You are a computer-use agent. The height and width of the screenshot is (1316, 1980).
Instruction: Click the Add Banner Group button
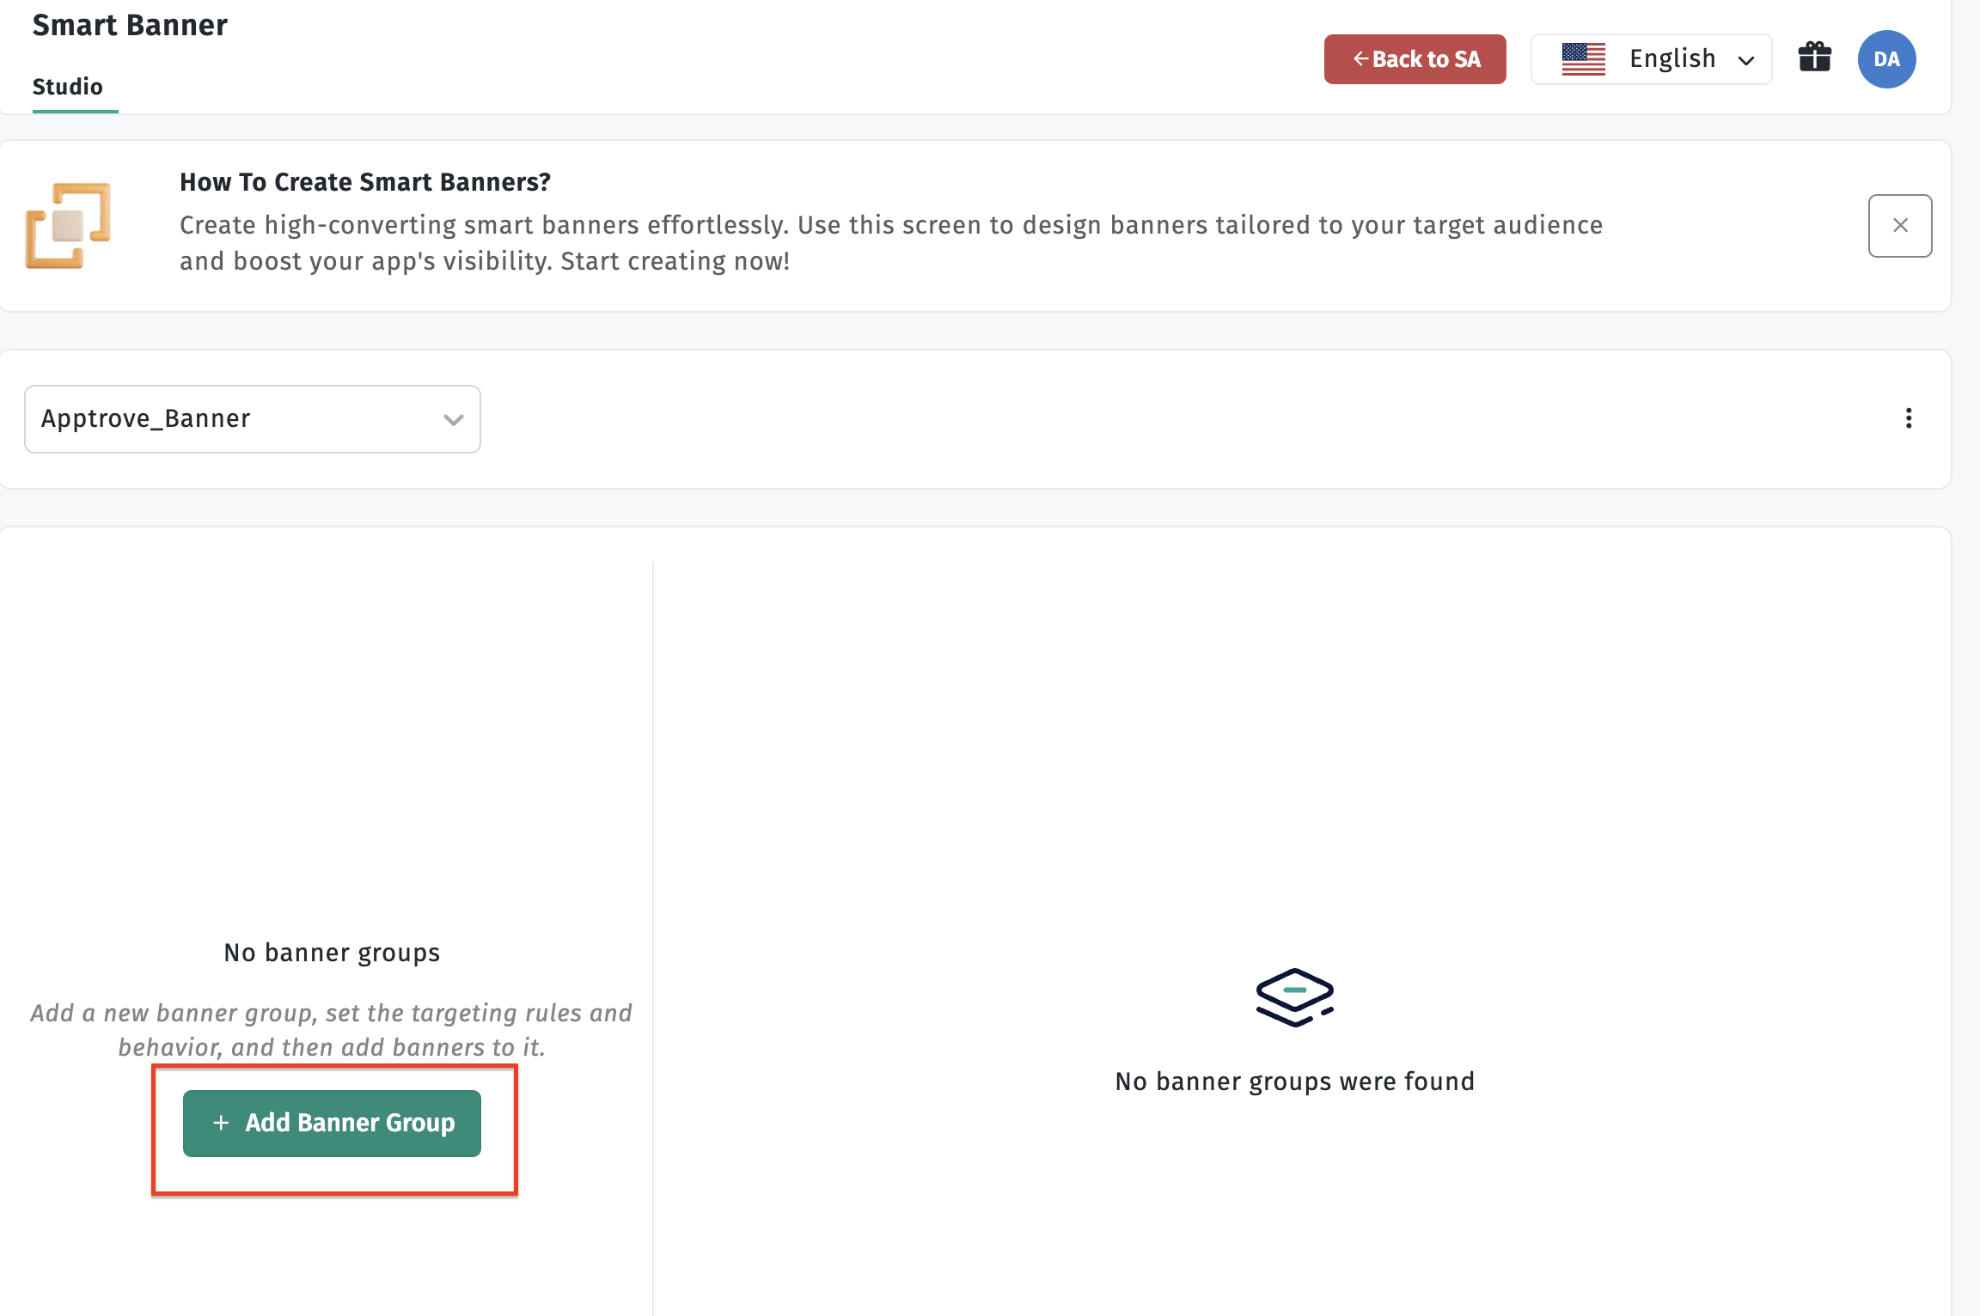tap(332, 1124)
